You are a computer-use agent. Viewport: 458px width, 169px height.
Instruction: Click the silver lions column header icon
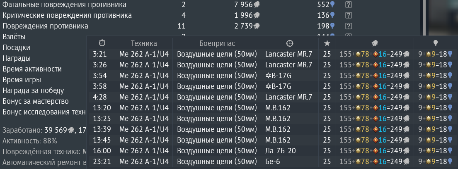[375, 43]
